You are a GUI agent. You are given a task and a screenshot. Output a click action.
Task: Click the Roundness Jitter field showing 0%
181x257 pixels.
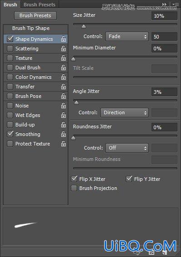(x=164, y=127)
